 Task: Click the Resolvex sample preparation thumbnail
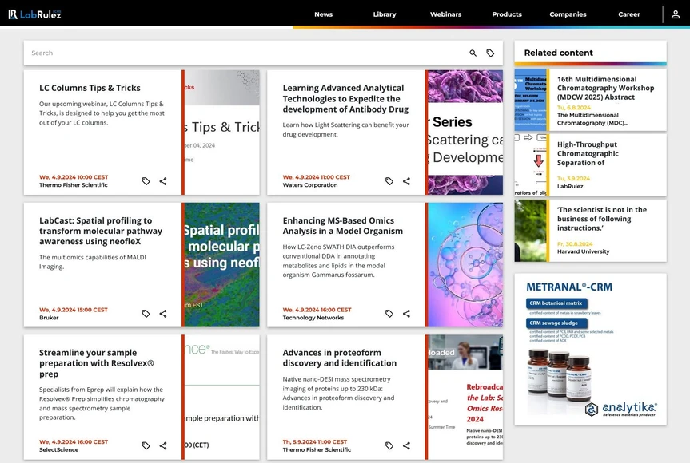[x=222, y=397]
